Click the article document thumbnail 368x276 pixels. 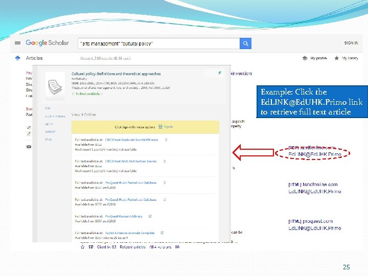point(55,86)
